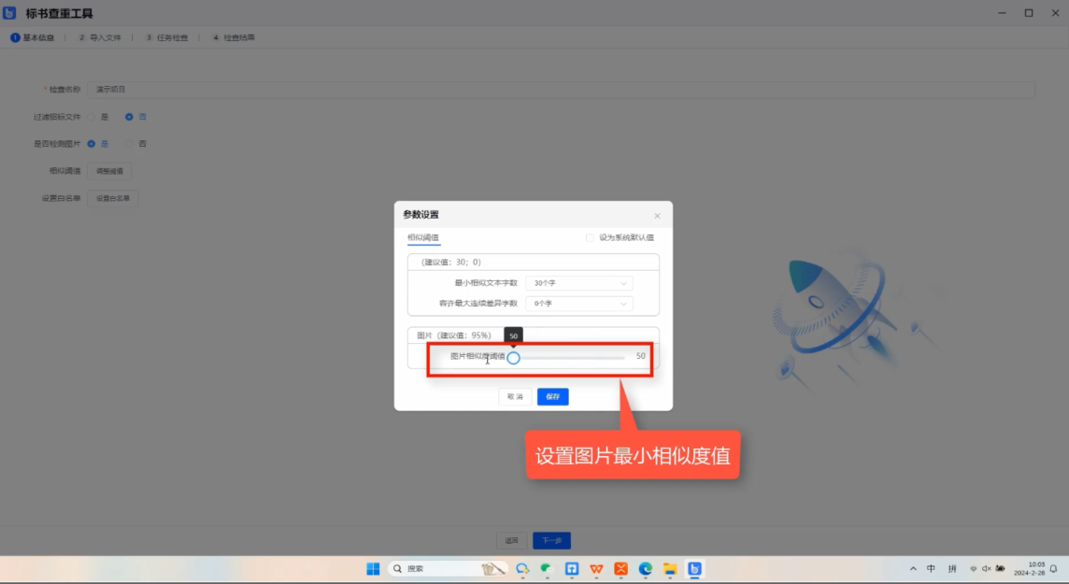1069x584 pixels.
Task: Go to step 1 基本信息
Action: pyautogui.click(x=33, y=37)
